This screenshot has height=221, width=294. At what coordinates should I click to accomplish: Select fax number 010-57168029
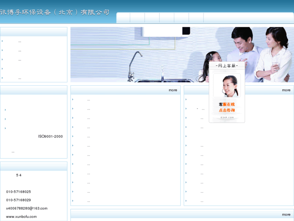19,200
